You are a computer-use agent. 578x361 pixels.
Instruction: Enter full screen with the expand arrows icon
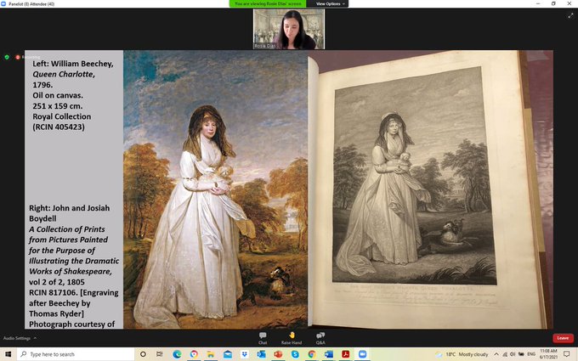click(570, 15)
